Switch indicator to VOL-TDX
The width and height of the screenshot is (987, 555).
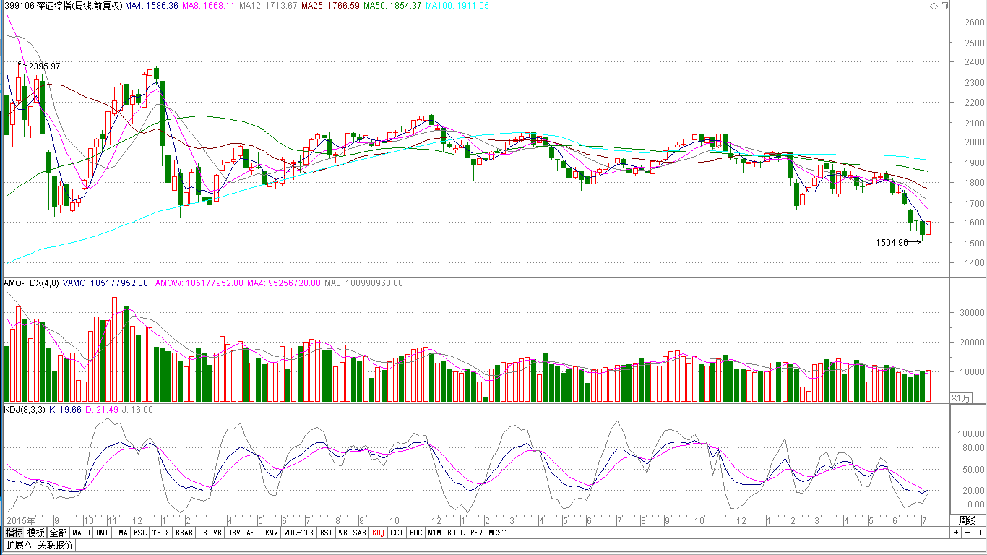[298, 533]
